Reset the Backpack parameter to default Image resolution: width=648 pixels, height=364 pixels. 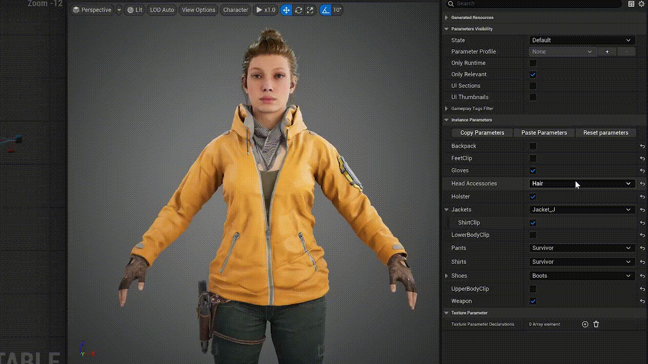[x=642, y=146]
